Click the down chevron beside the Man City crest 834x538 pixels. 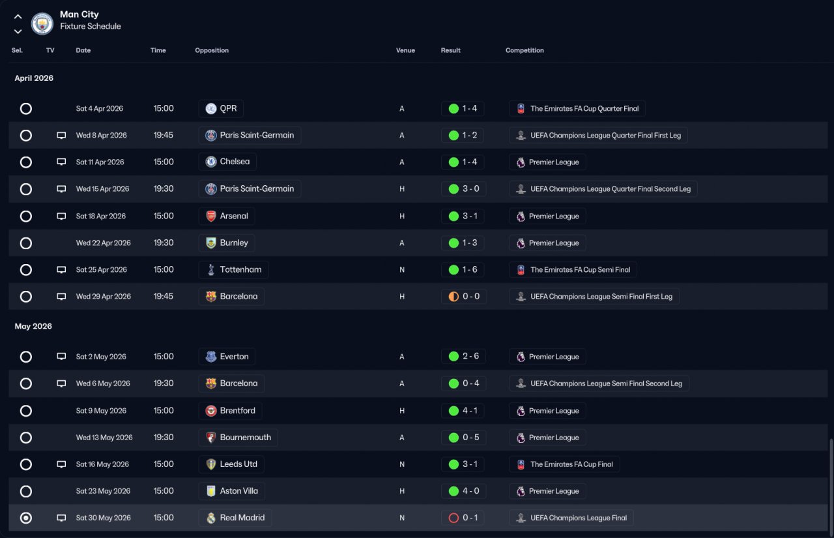pos(18,31)
